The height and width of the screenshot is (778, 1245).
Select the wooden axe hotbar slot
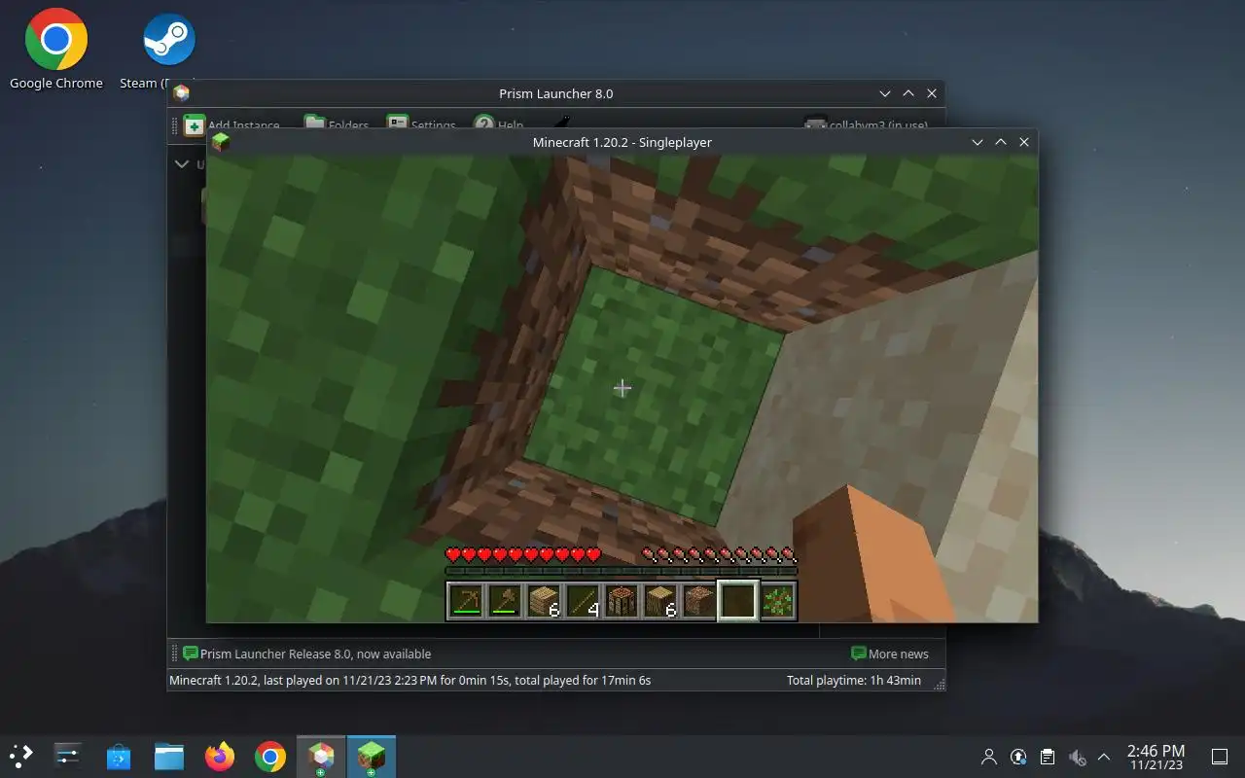coord(505,601)
